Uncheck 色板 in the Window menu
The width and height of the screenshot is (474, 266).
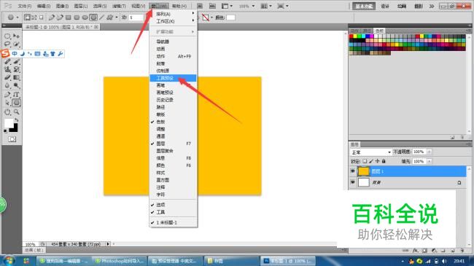click(x=174, y=122)
